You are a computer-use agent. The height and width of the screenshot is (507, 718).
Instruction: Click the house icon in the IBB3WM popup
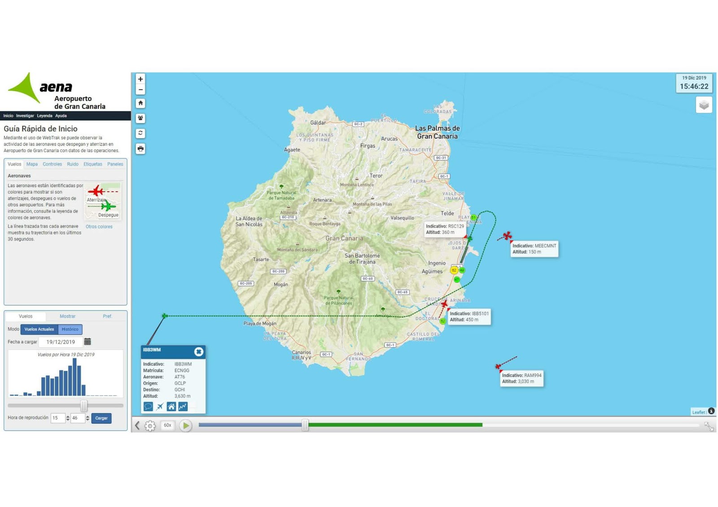click(171, 406)
